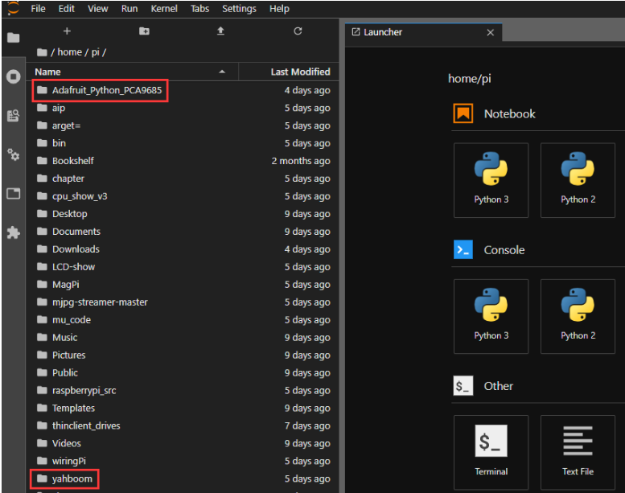Select the cpu_show_v3 folder
The height and width of the screenshot is (493, 625).
(x=183, y=196)
